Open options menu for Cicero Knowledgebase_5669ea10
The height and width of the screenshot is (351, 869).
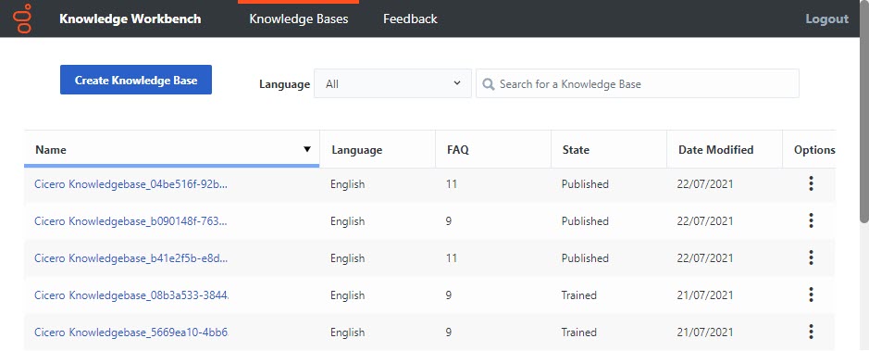click(811, 332)
